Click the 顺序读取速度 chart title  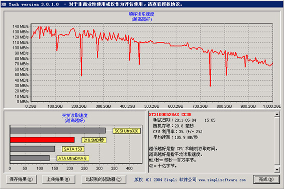pyautogui.click(x=141, y=14)
